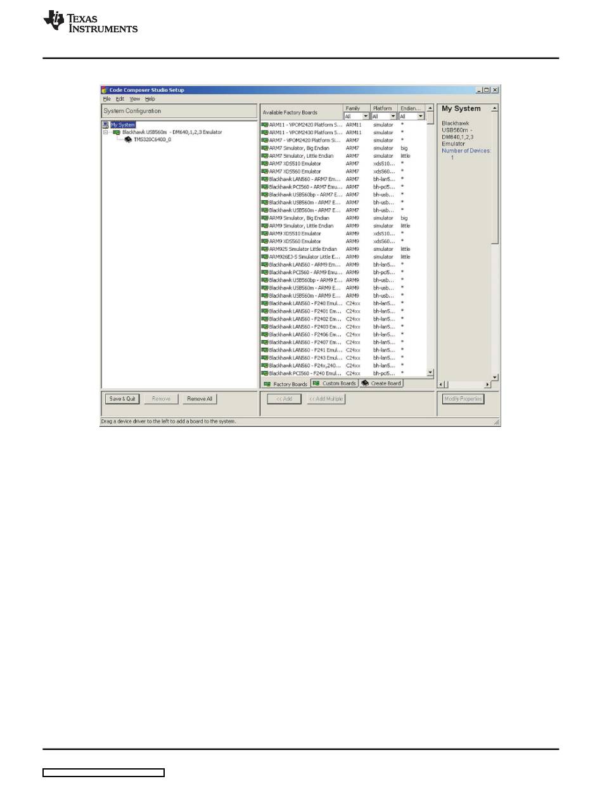Screen dimensions: 602x786
Task: Click the factory boards list scroll-down arrow
Action: pyautogui.click(x=430, y=373)
